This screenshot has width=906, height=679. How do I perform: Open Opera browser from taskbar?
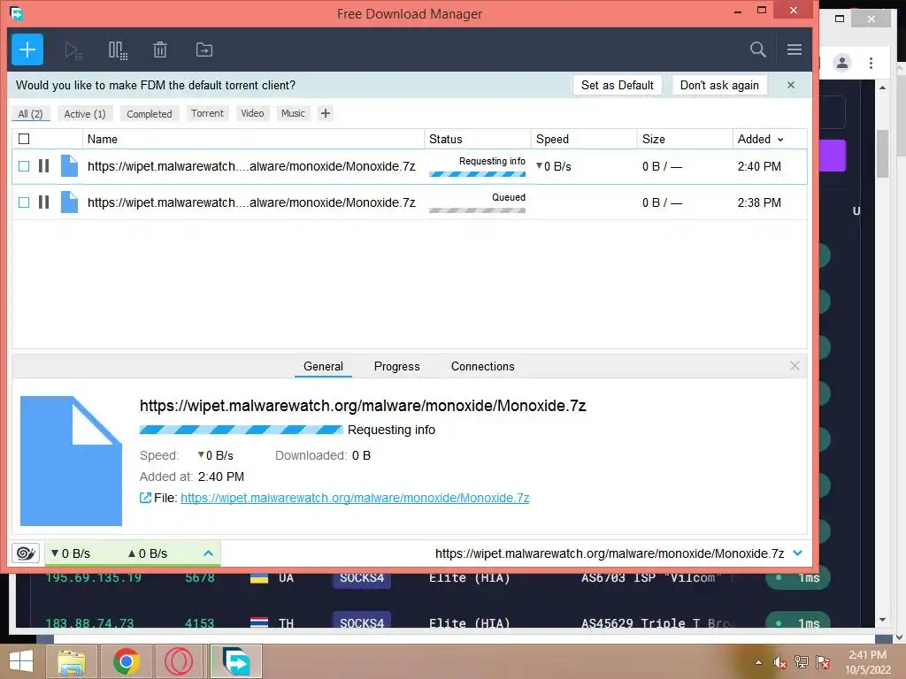[x=179, y=661]
